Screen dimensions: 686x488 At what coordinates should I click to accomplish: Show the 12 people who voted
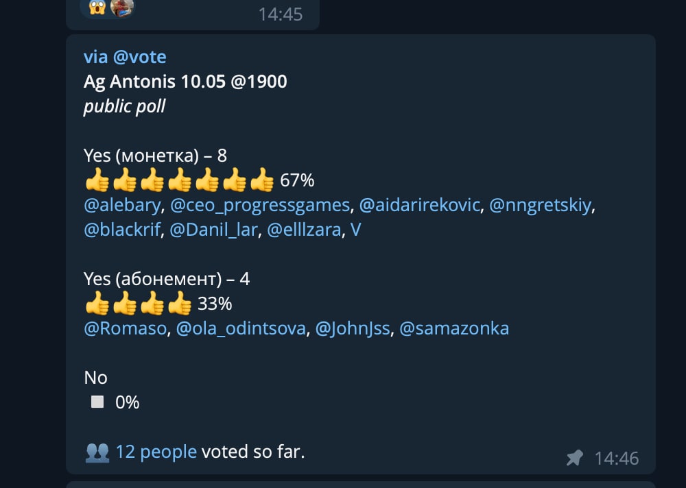click(x=156, y=452)
